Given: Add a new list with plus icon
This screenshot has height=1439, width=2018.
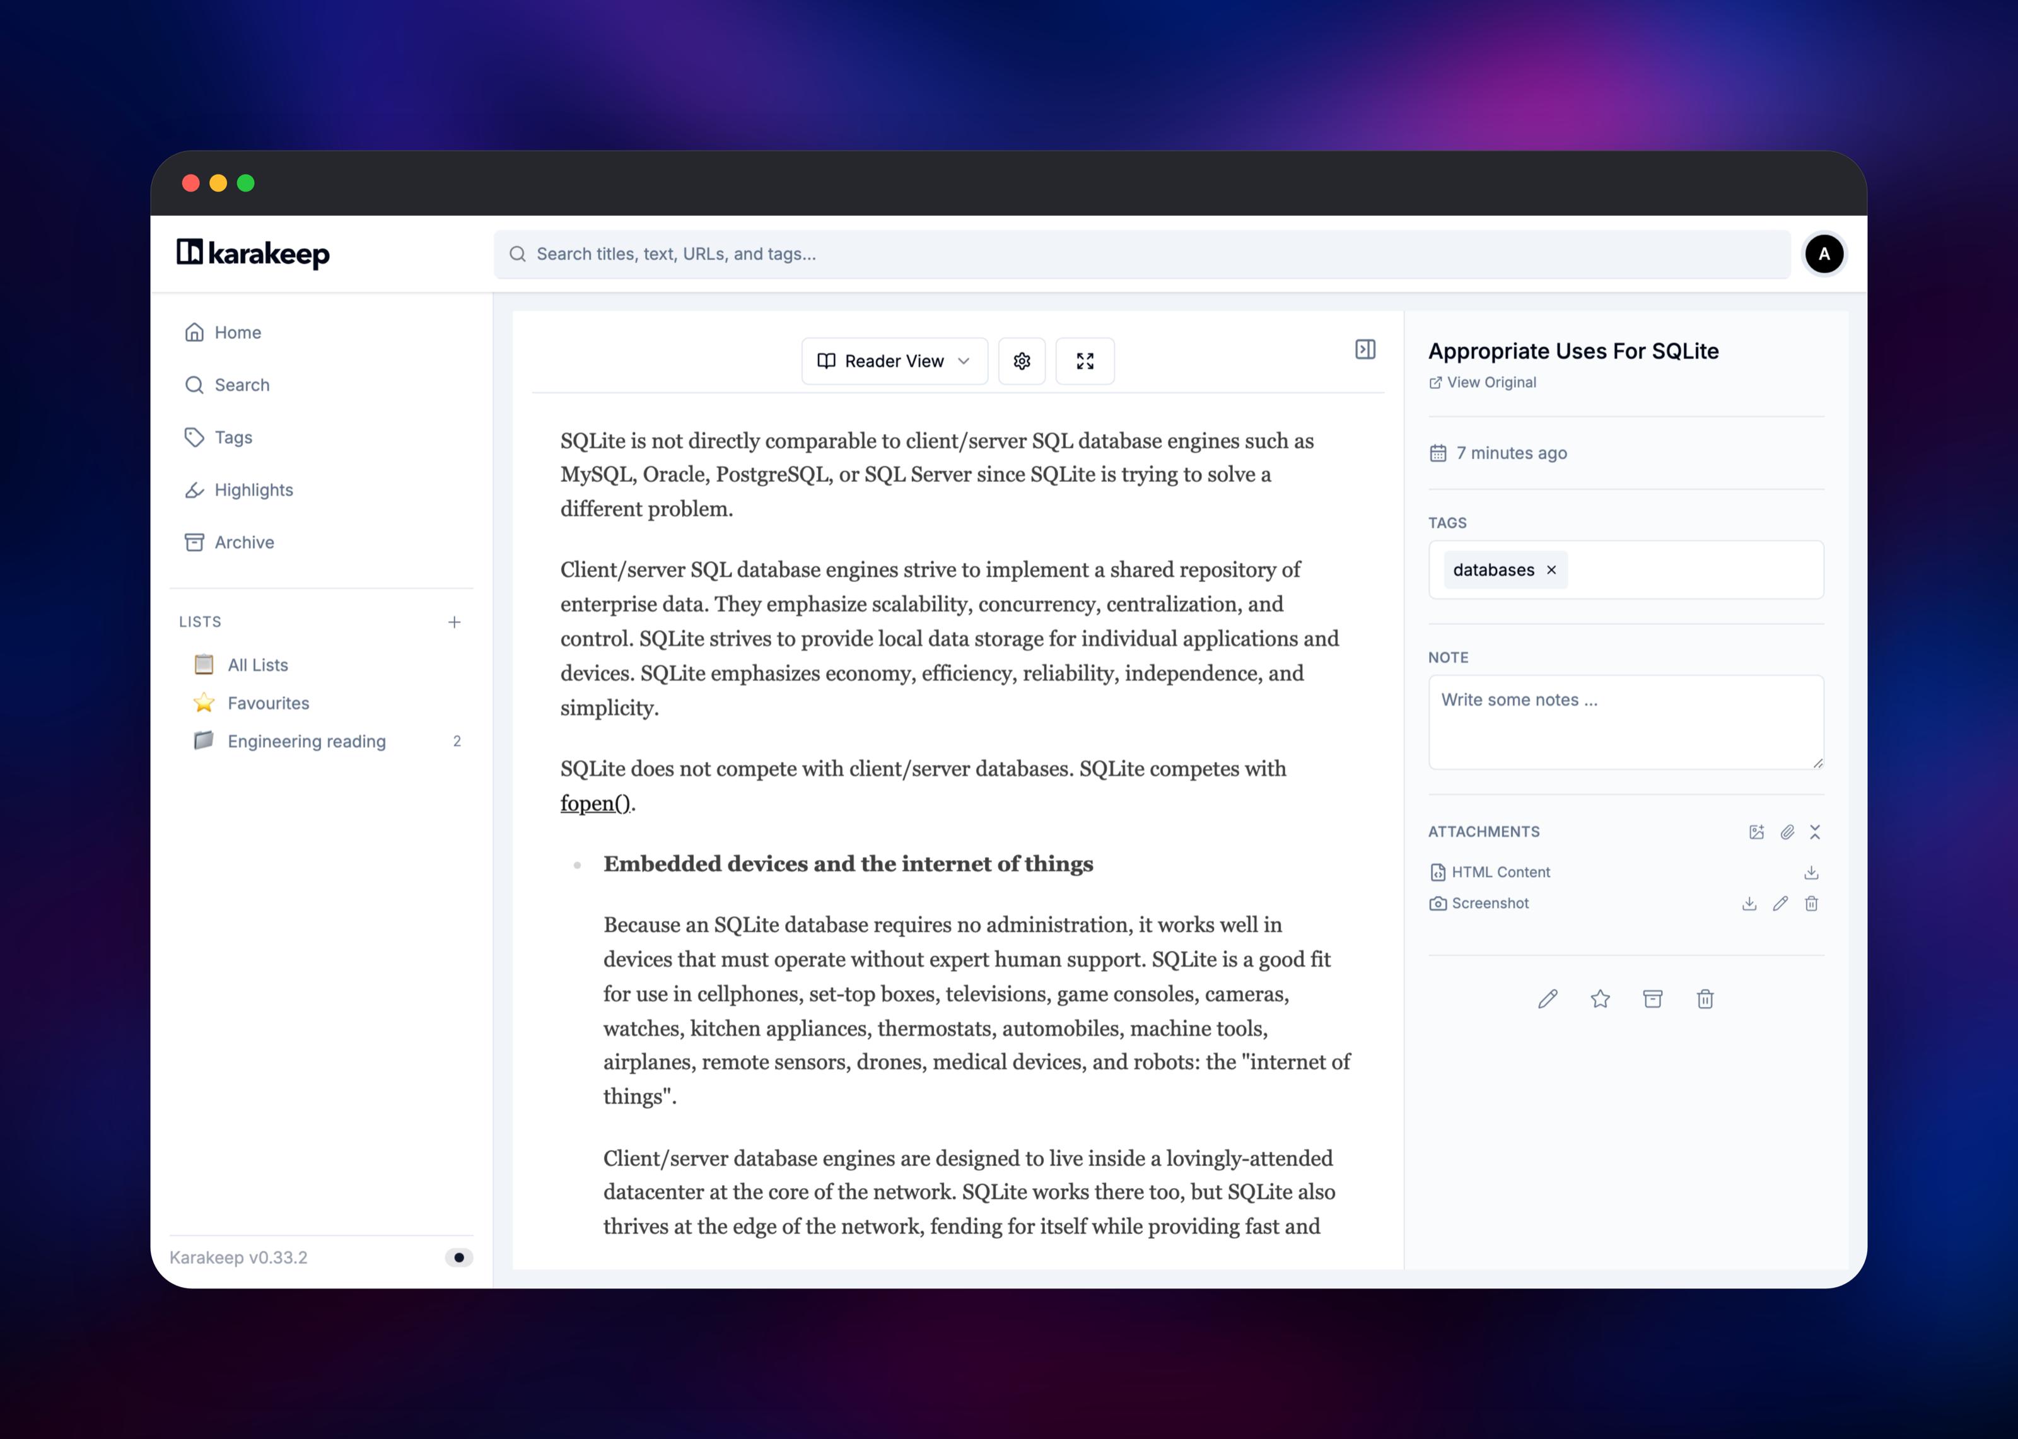Looking at the screenshot, I should pos(455,622).
